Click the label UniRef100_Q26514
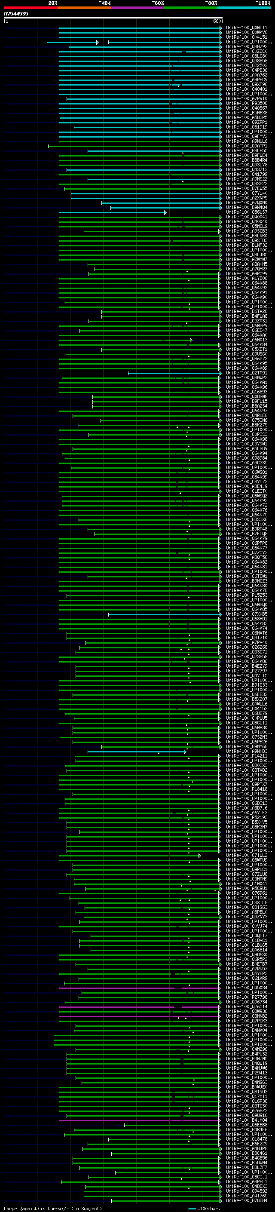This screenshot has width=275, height=1212. [x=246, y=1007]
